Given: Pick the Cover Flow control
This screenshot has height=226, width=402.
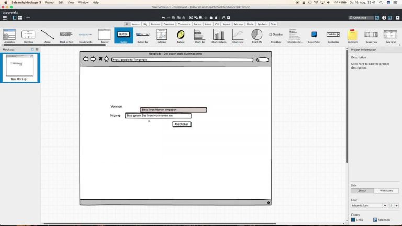Looking at the screenshot, I should [371, 36].
